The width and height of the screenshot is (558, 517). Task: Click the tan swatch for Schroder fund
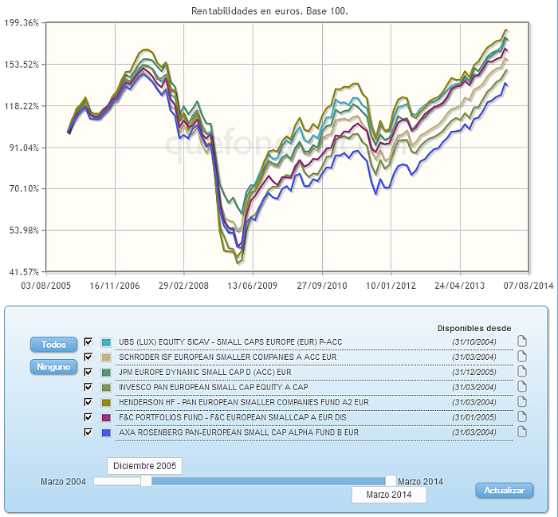point(106,357)
